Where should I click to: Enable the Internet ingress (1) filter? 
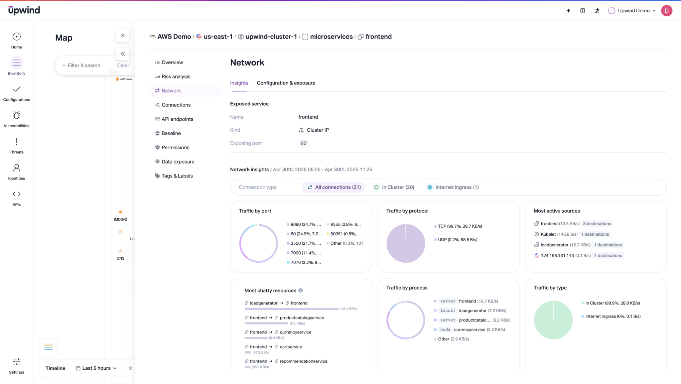pyautogui.click(x=452, y=187)
